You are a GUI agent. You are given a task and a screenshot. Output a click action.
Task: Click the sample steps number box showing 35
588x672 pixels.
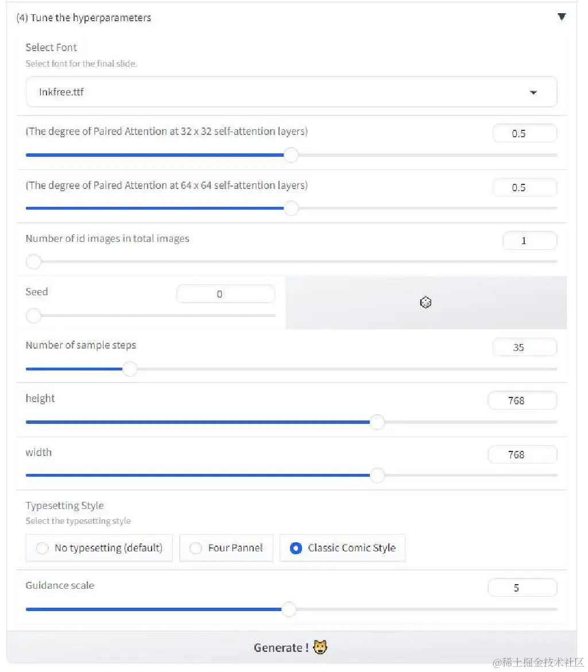(524, 347)
